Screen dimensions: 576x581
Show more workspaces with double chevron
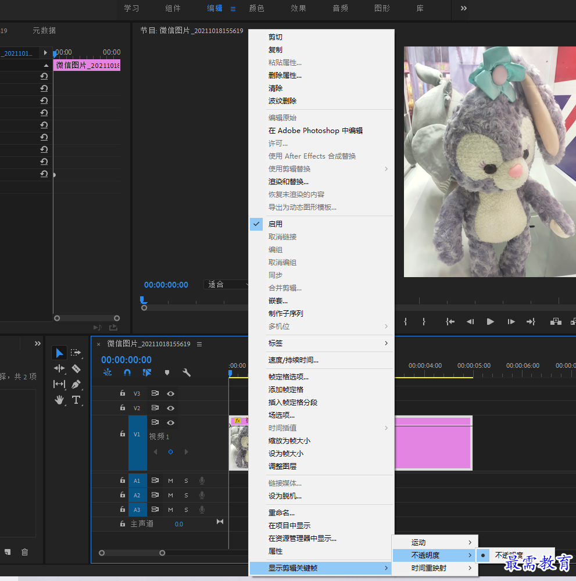tap(464, 8)
